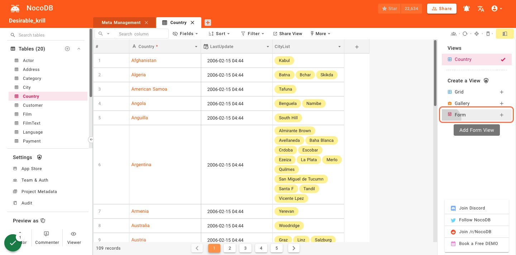Preview as Viewer

coord(74,238)
